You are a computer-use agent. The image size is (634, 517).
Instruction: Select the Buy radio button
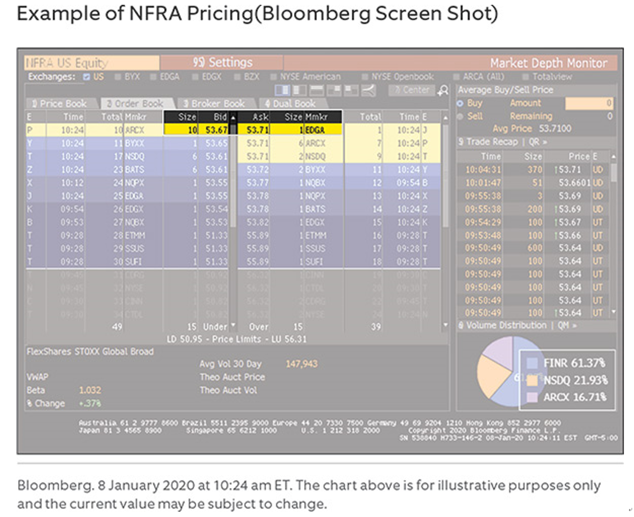click(460, 103)
